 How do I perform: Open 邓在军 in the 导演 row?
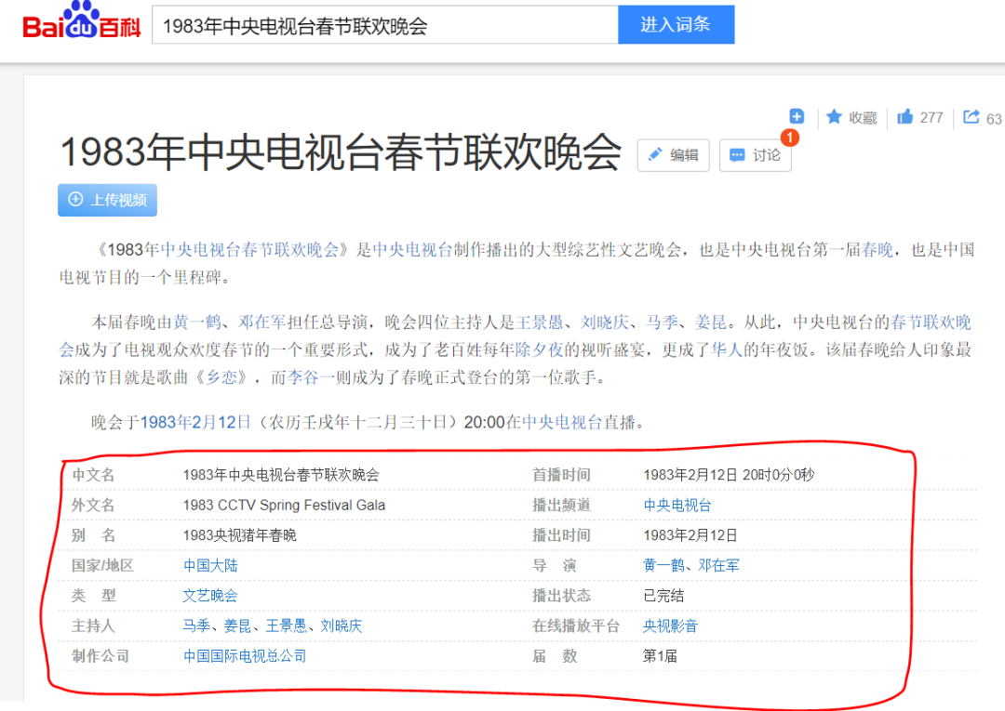[x=718, y=566]
